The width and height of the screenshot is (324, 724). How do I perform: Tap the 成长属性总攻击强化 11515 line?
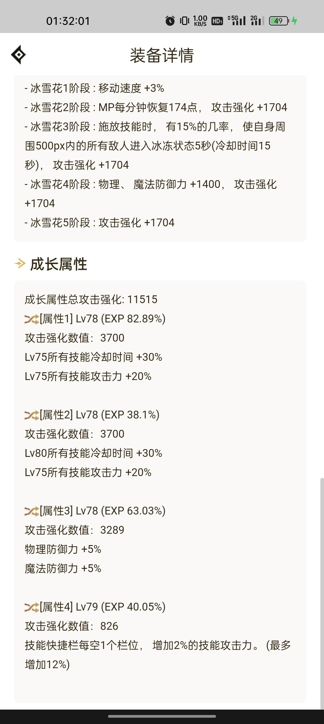click(91, 300)
